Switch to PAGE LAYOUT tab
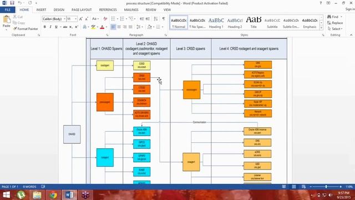The height and width of the screenshot is (200, 355). click(x=82, y=10)
